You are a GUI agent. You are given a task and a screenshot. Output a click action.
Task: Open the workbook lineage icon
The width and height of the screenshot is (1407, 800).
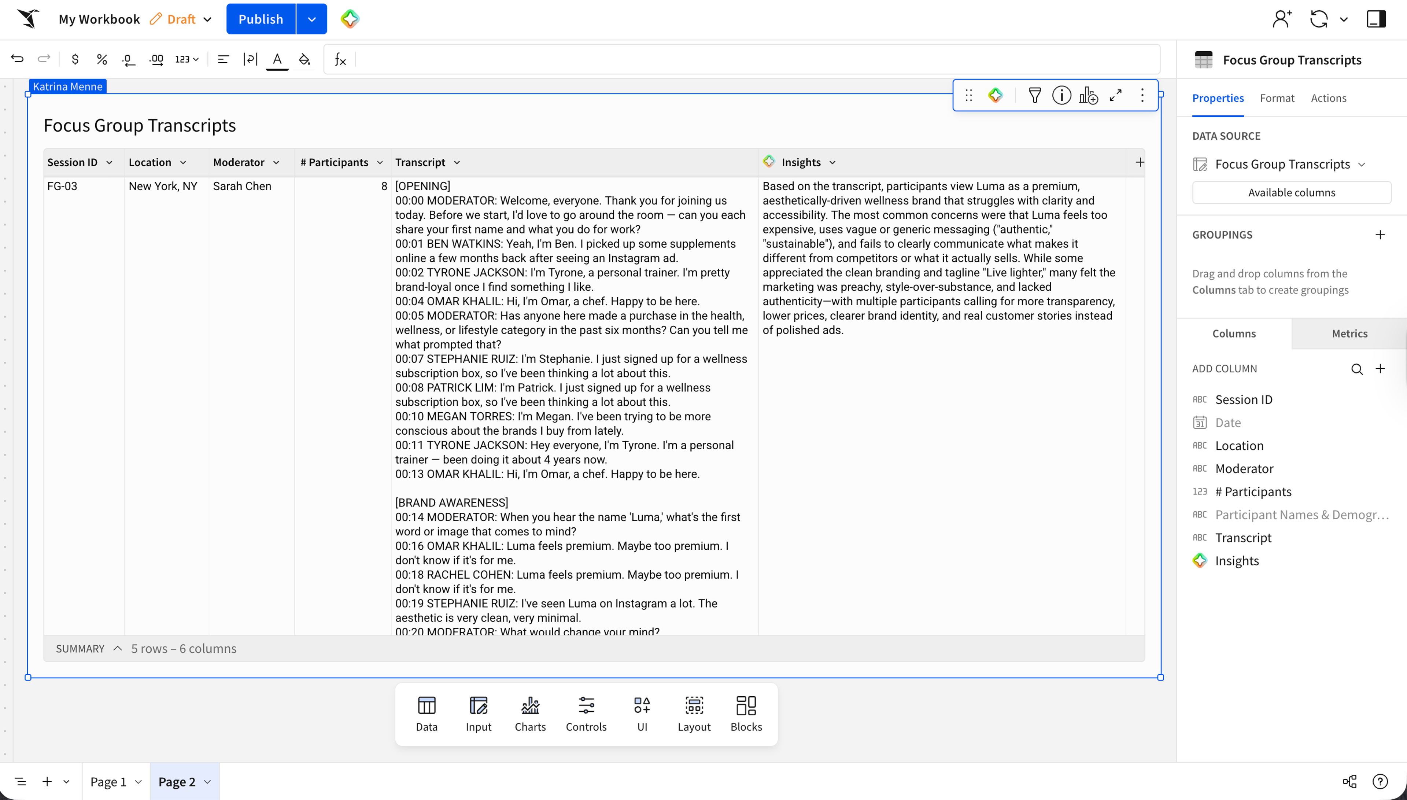(1349, 781)
